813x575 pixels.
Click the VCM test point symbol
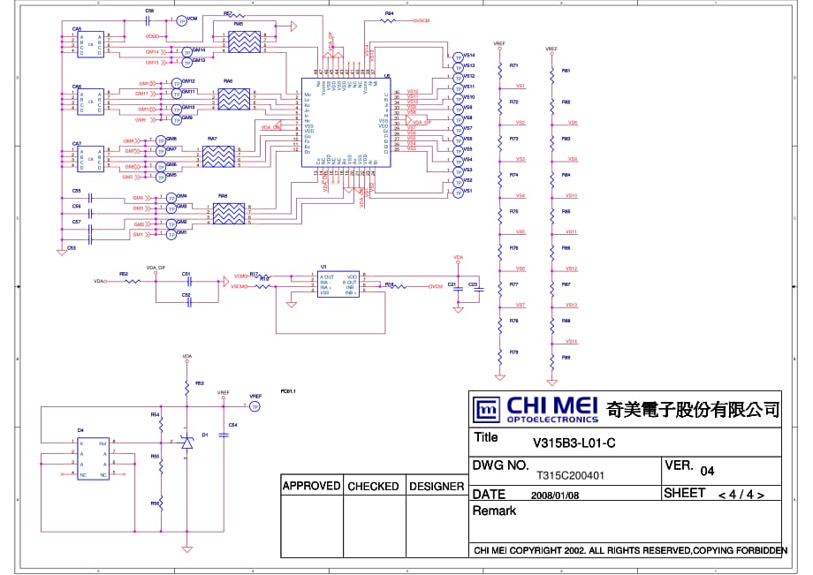(x=181, y=19)
